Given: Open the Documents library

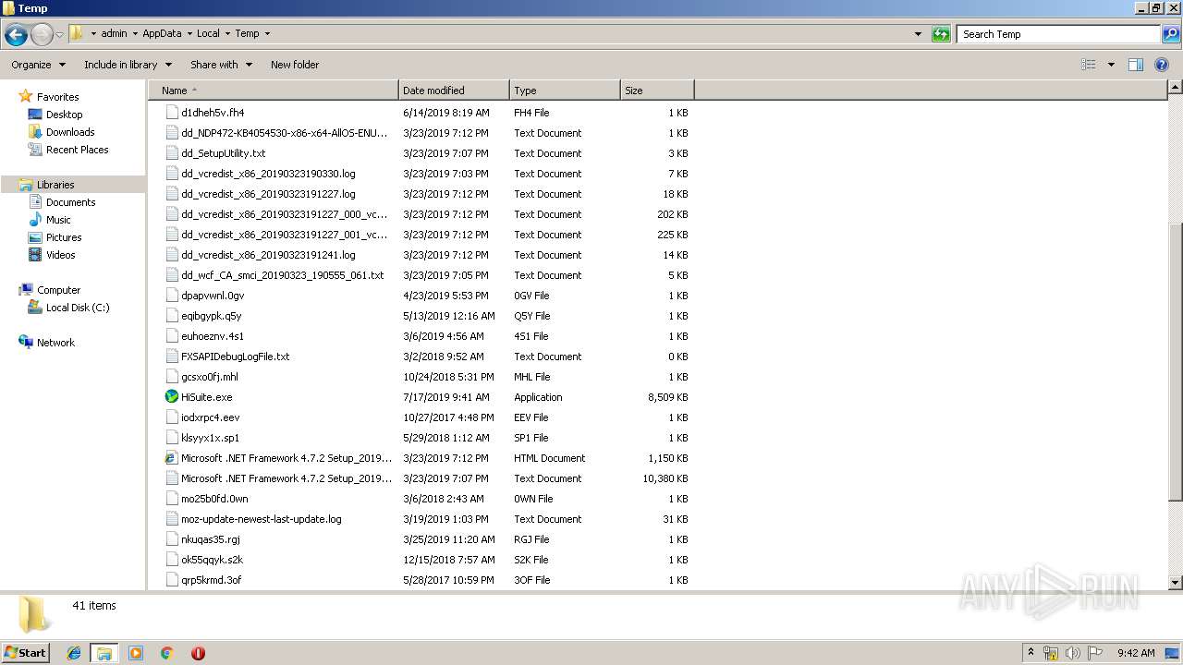Looking at the screenshot, I should pos(70,202).
